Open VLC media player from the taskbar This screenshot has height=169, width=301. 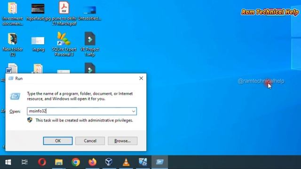(x=126, y=162)
